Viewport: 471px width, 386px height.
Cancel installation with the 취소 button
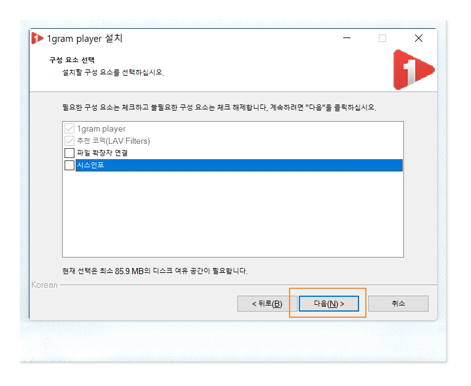click(398, 304)
